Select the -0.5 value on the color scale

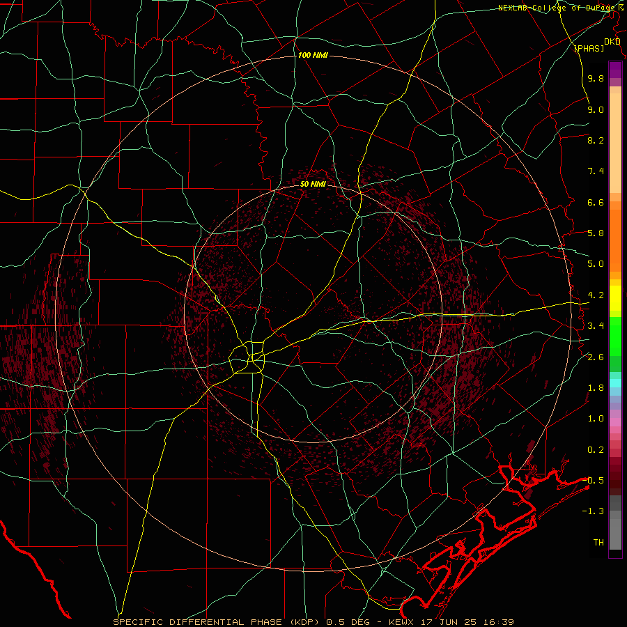tap(593, 480)
